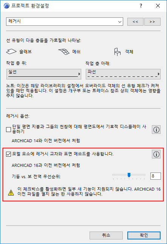Go to next preferences page with >> button
The image size is (167, 244).
152,22
